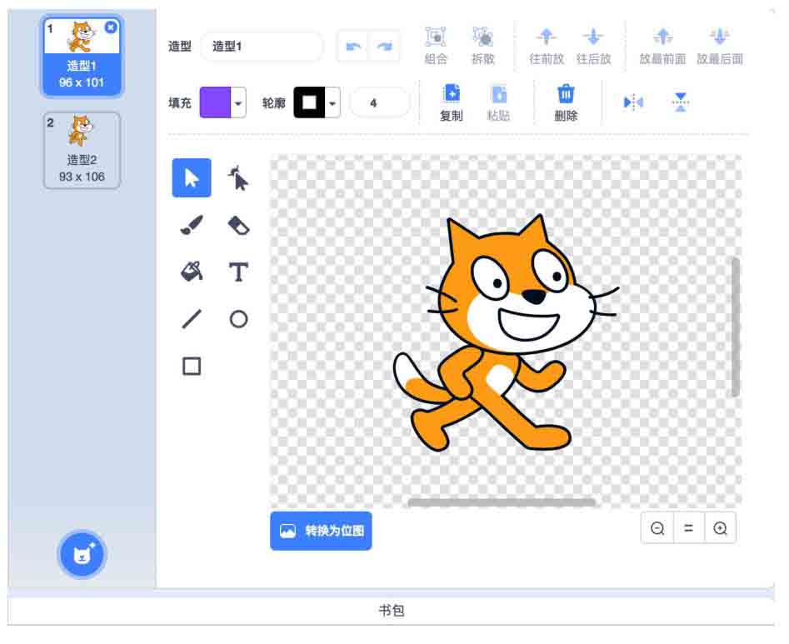Select the Text tool
789x644 pixels.
(x=238, y=272)
